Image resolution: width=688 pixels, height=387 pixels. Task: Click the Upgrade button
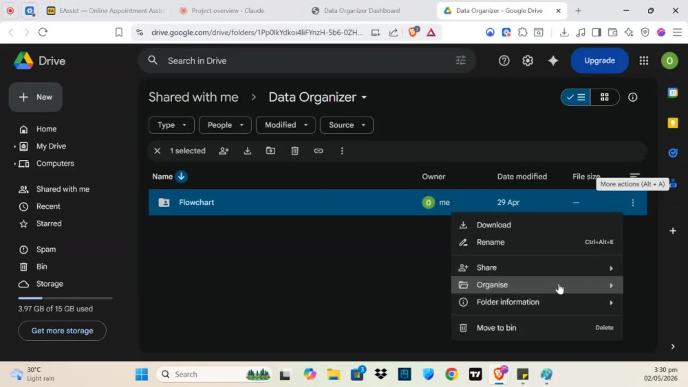pos(599,60)
